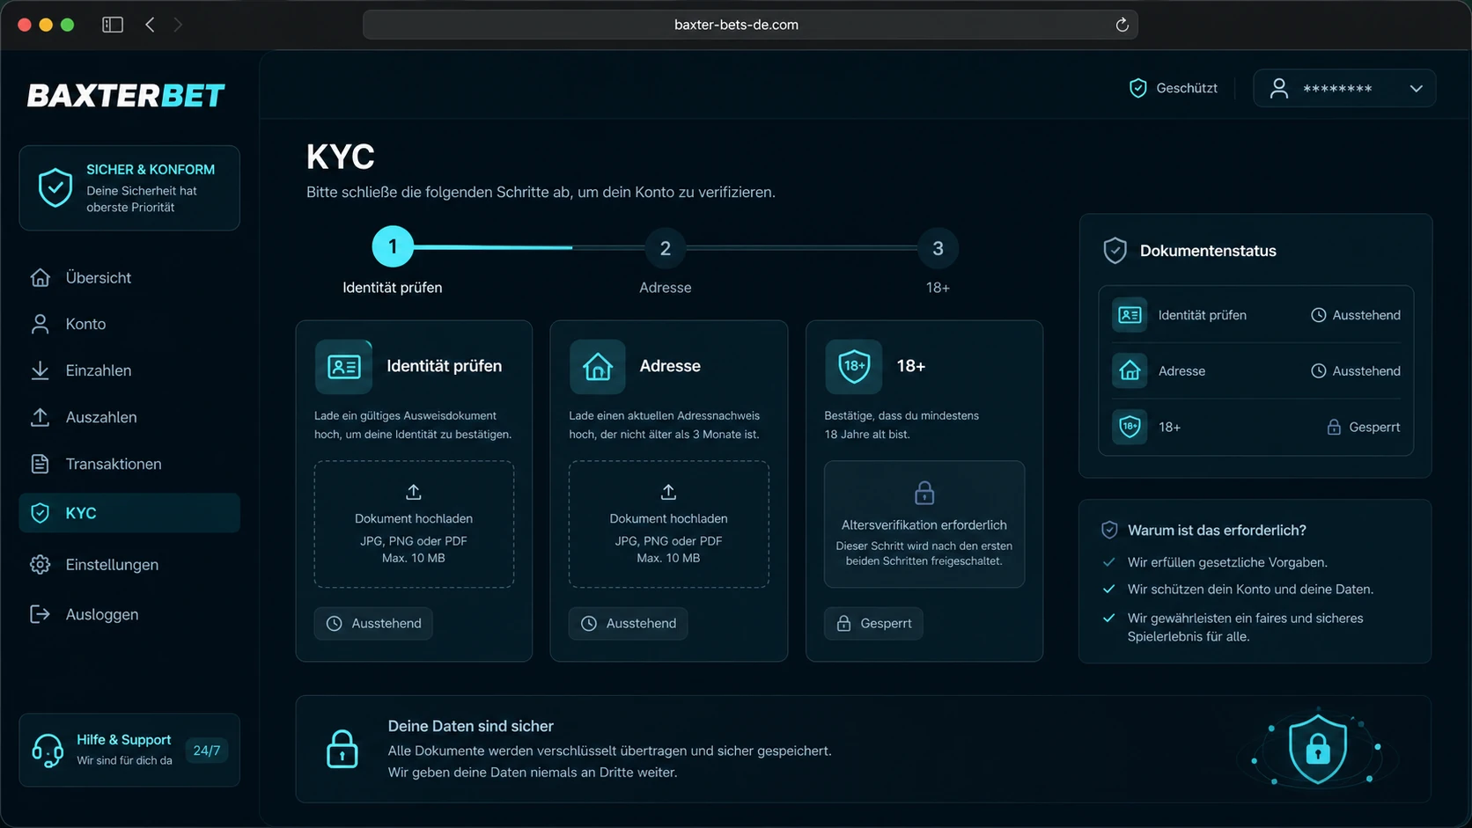Click the house icon on Adresse card
This screenshot has height=828, width=1472.
(598, 366)
